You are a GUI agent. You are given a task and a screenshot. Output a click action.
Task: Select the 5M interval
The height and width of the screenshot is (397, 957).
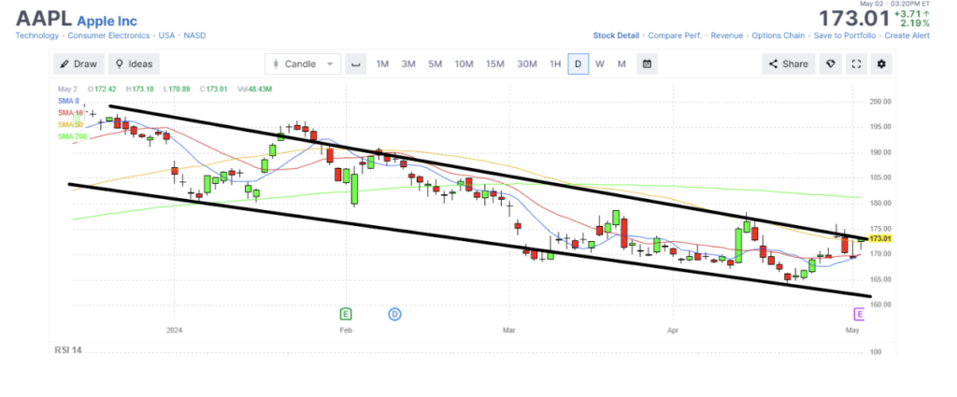coord(435,64)
